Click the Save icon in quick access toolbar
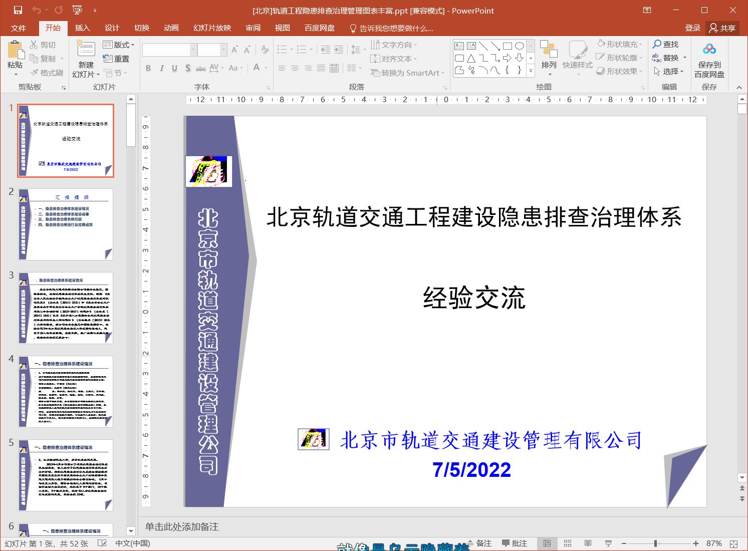This screenshot has width=748, height=551. pyautogui.click(x=18, y=10)
